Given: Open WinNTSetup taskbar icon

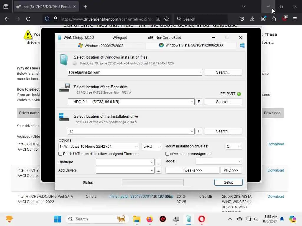Looking at the screenshot, I should [x=189, y=219].
